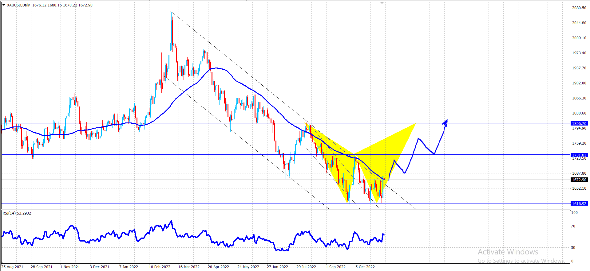590x271 pixels.
Task: Click the RSI(14) 53.2932 indicator label
Action: 17,213
